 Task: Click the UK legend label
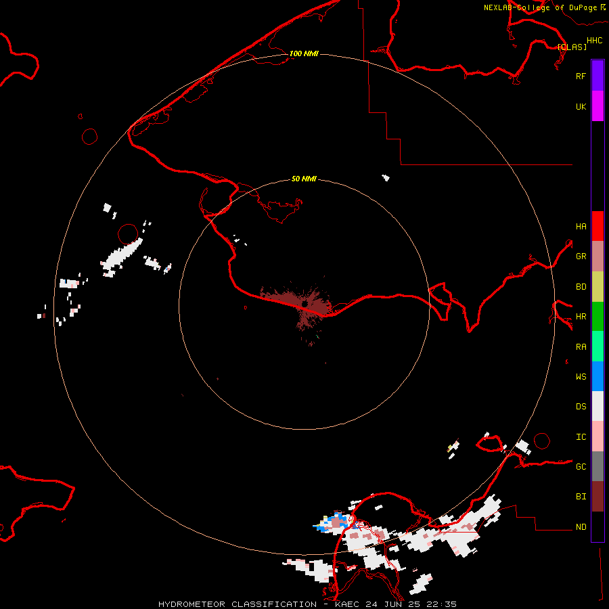pos(581,106)
